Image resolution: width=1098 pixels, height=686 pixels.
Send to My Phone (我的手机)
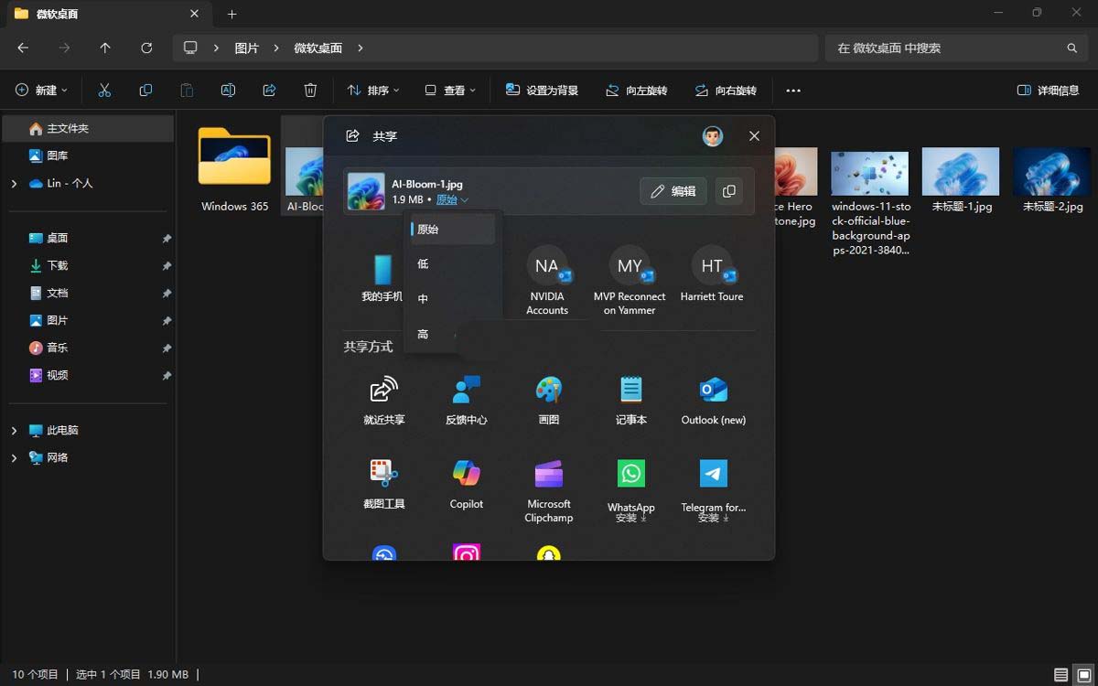[382, 278]
